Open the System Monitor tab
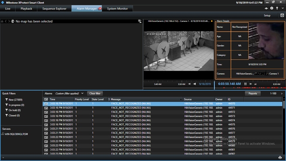 (117, 8)
